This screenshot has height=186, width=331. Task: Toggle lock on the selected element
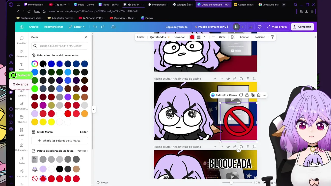(x=247, y=95)
